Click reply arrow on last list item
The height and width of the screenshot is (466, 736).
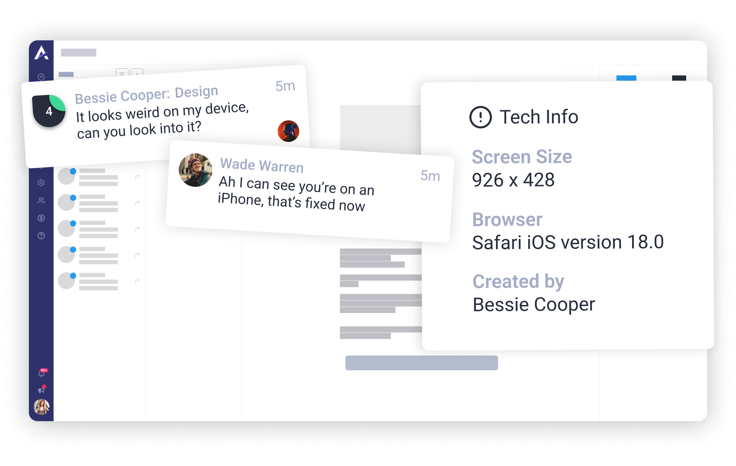tap(137, 281)
